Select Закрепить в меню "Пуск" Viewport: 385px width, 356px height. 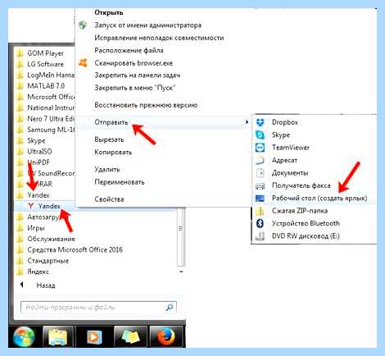tap(134, 88)
